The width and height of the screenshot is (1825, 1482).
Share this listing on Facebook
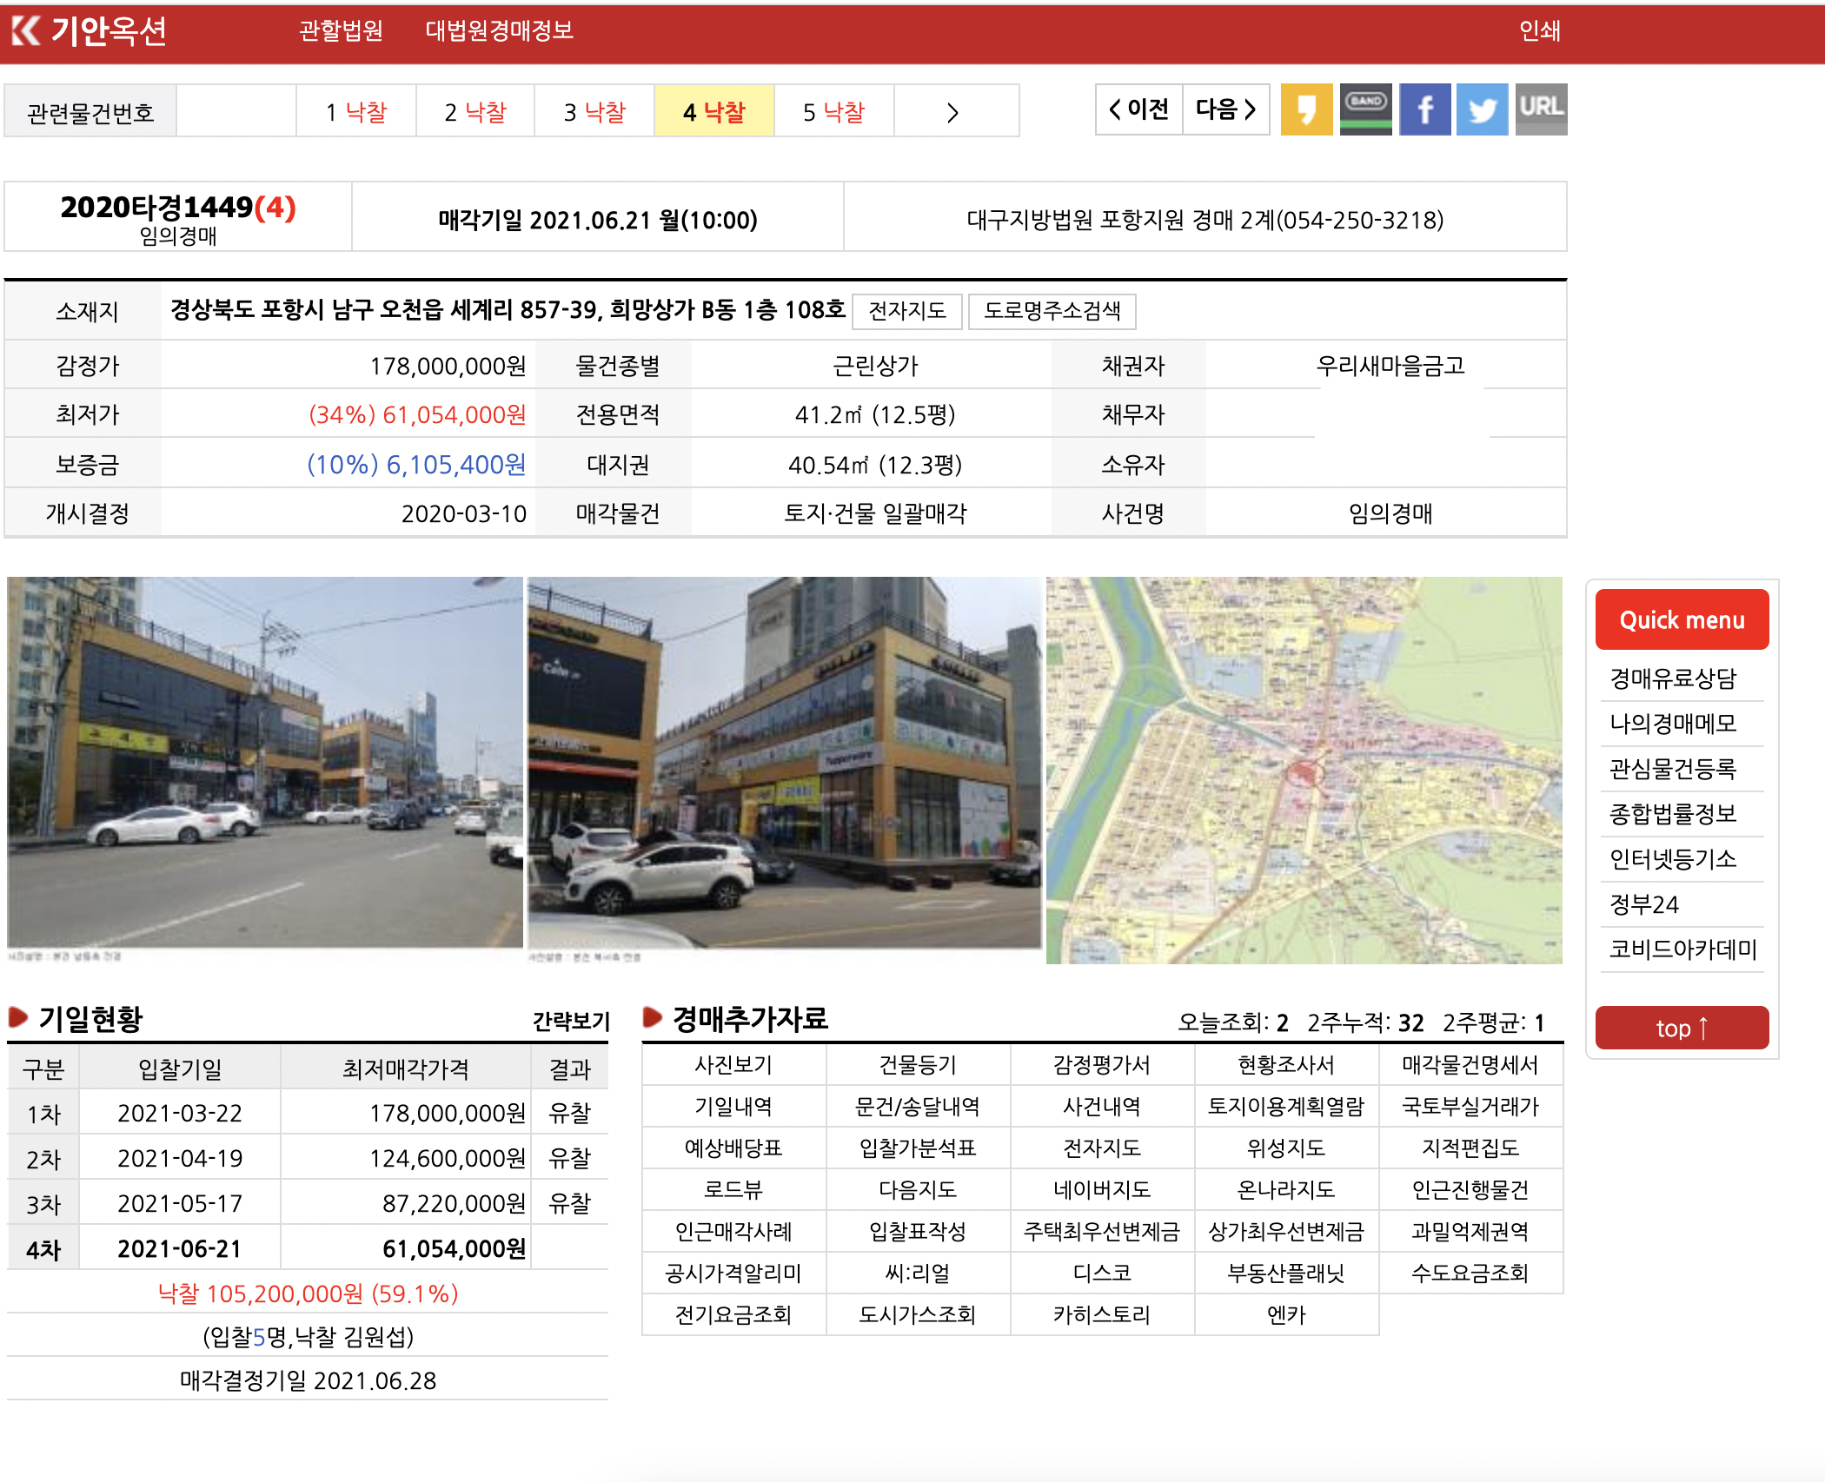pos(1424,109)
